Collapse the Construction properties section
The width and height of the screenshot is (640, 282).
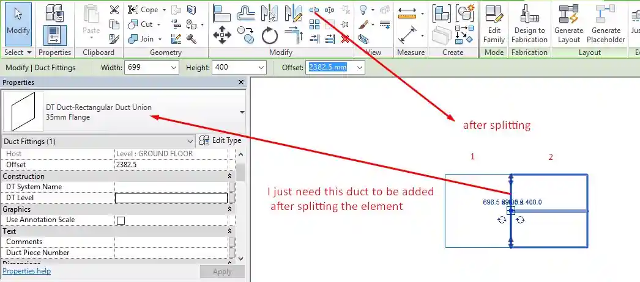point(229,176)
